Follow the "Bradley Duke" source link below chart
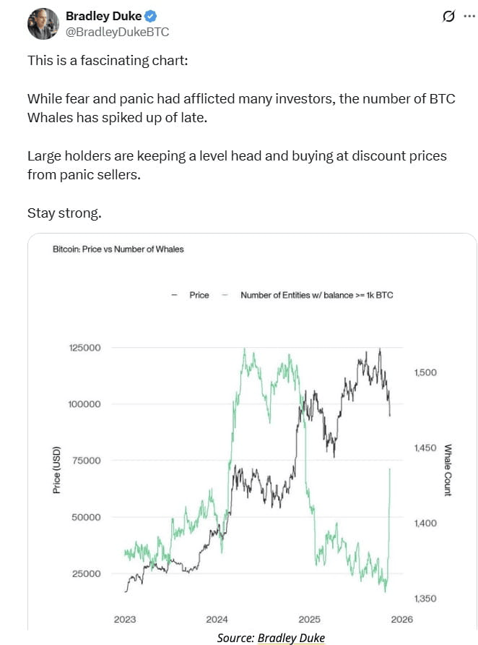Screen dimensions: 478x645 tap(291, 638)
